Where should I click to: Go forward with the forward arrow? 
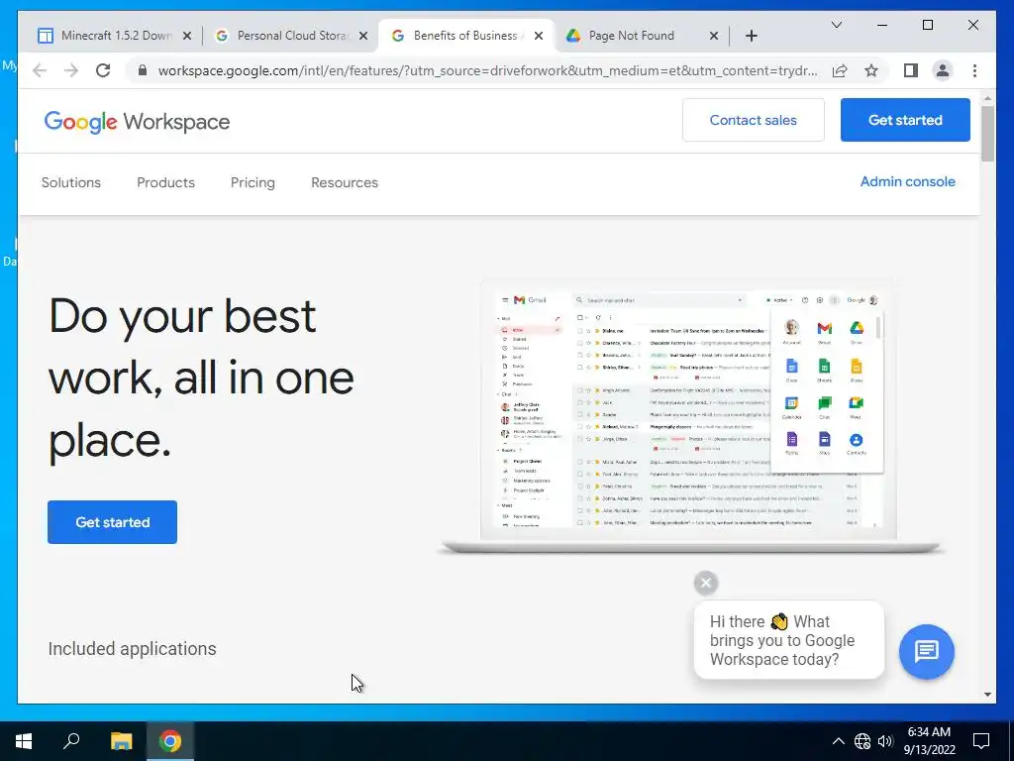click(71, 70)
